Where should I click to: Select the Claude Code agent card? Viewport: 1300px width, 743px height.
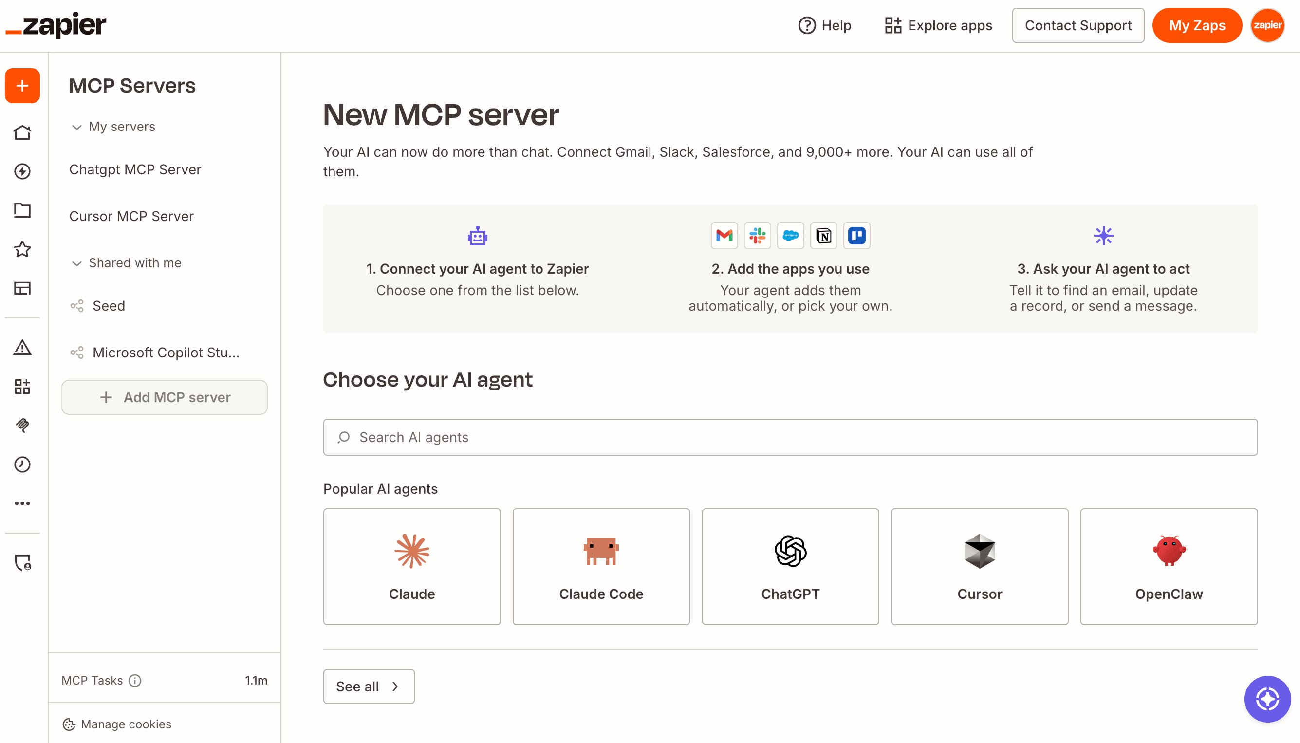pyautogui.click(x=601, y=566)
